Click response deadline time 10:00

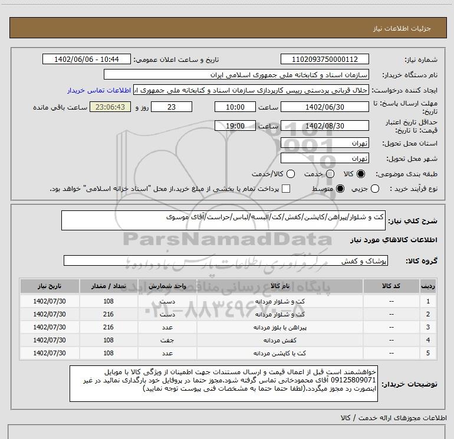pyautogui.click(x=235, y=107)
